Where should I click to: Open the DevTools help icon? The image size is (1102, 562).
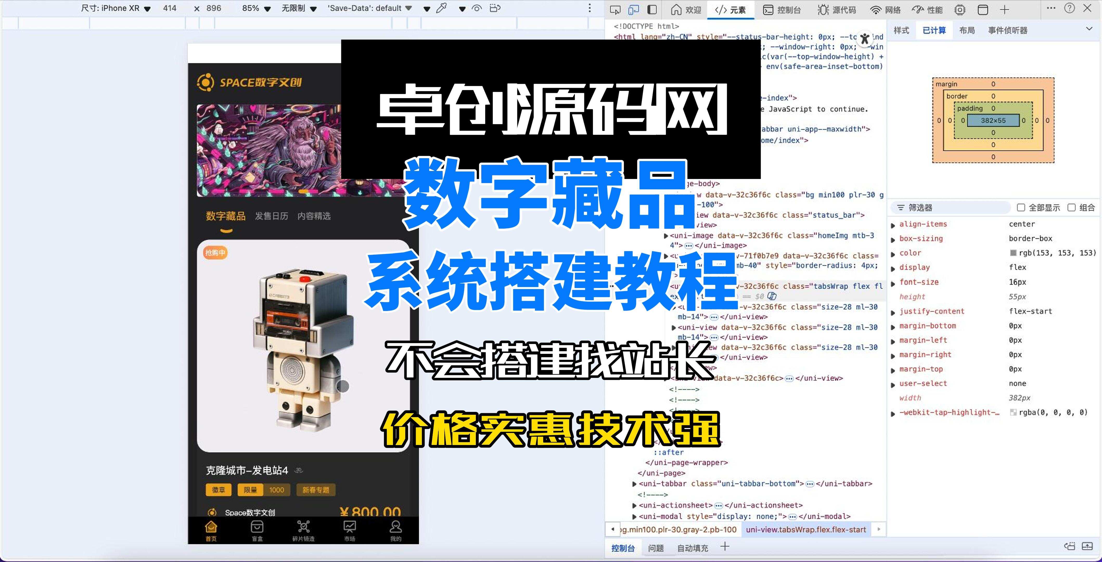point(1069,8)
